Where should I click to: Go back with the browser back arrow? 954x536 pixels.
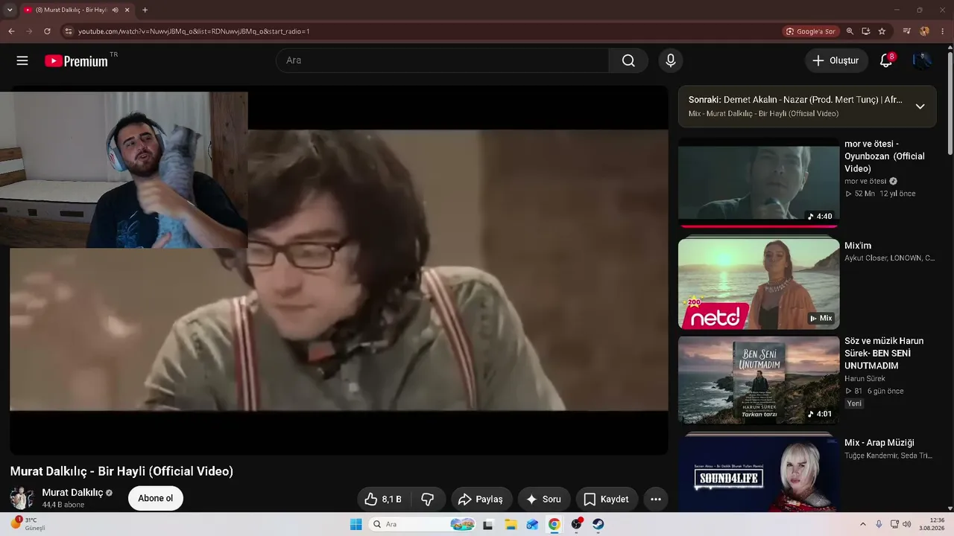(x=11, y=31)
